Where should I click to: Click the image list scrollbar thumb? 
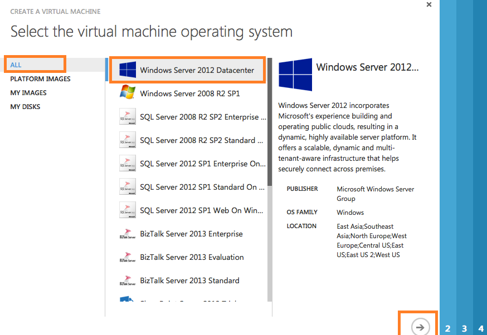pyautogui.click(x=270, y=122)
